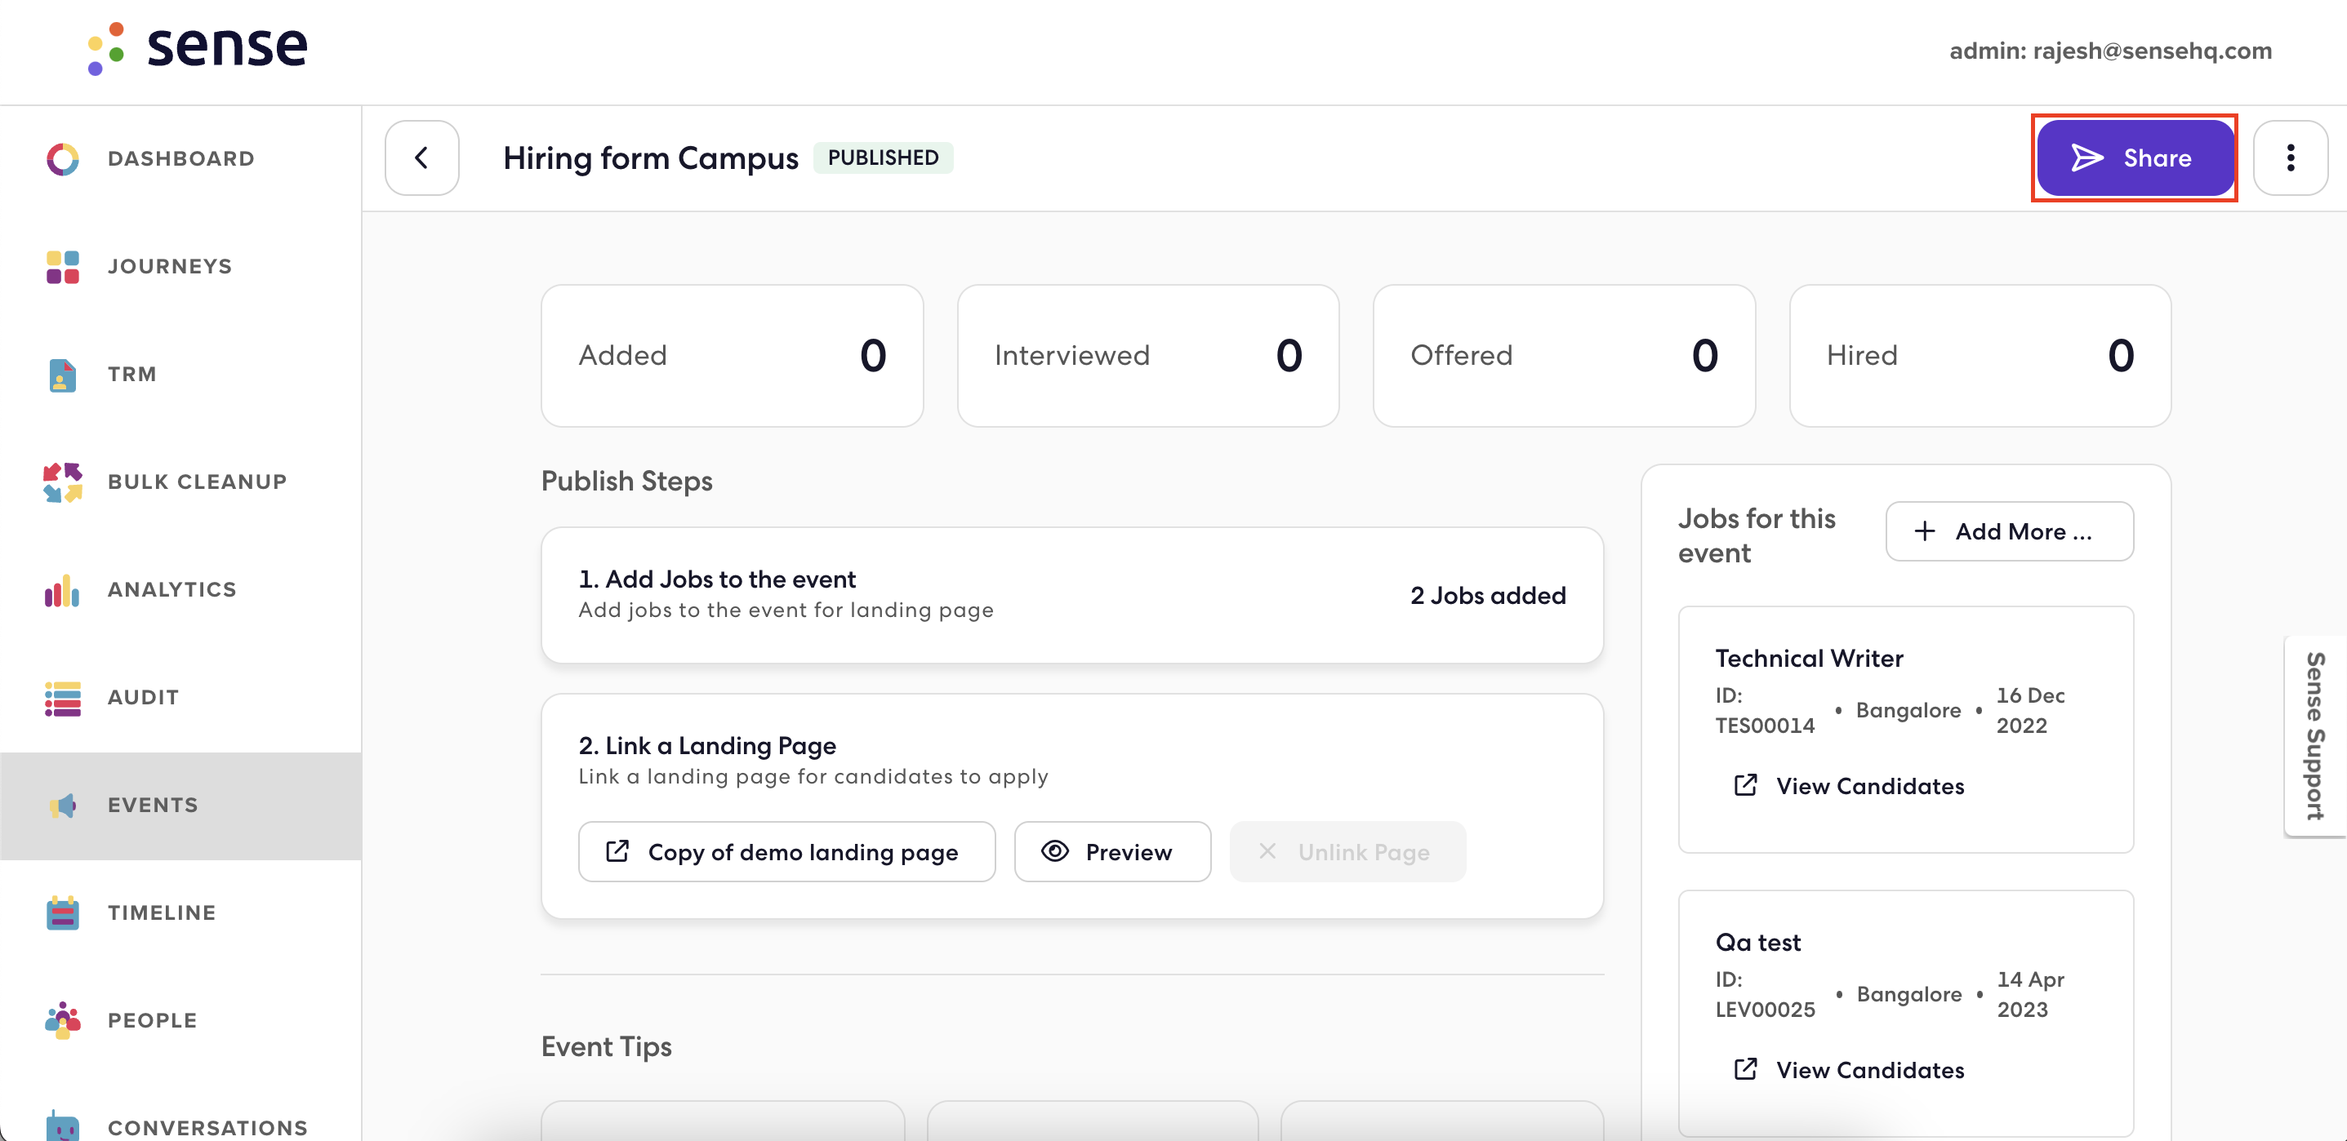This screenshot has width=2347, height=1141.
Task: Click the Timeline calendar icon
Action: (x=63, y=912)
